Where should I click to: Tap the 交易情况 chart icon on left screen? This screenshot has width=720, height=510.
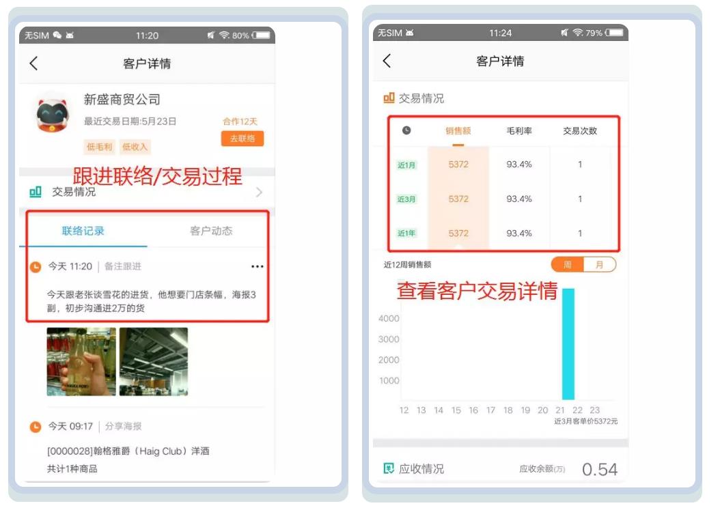(36, 191)
